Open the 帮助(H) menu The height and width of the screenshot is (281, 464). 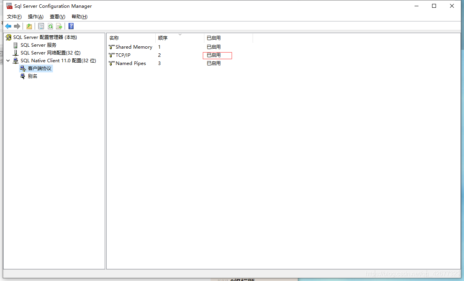pyautogui.click(x=79, y=17)
